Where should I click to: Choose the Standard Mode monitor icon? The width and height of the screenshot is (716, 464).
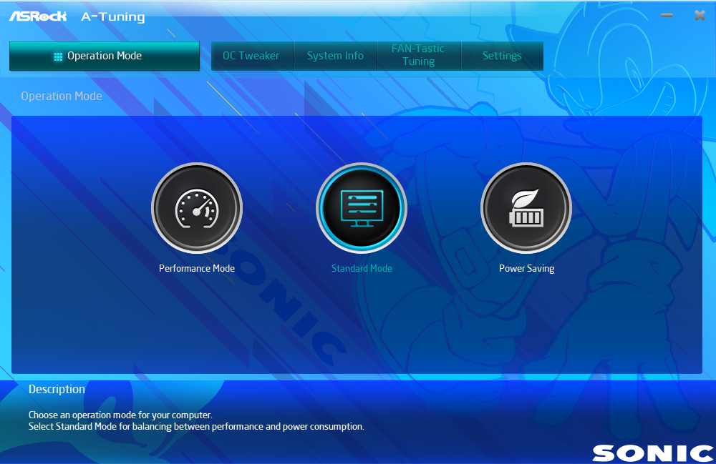362,208
